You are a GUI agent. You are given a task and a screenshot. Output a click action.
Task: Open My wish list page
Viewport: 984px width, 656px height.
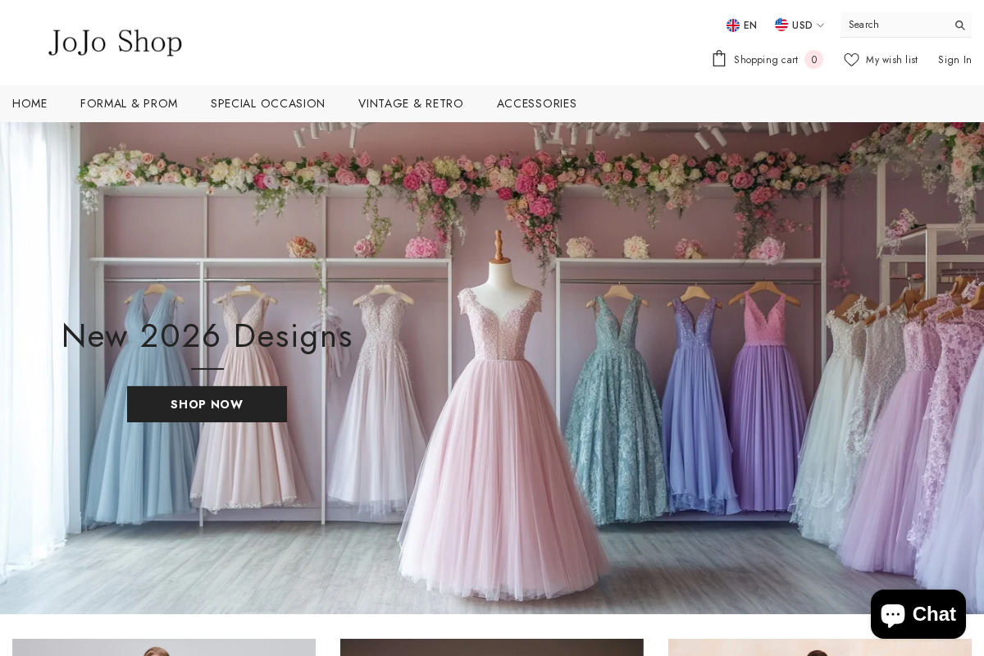point(891,59)
